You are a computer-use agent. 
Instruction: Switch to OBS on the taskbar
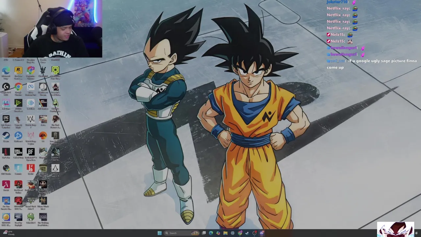(x=254, y=233)
